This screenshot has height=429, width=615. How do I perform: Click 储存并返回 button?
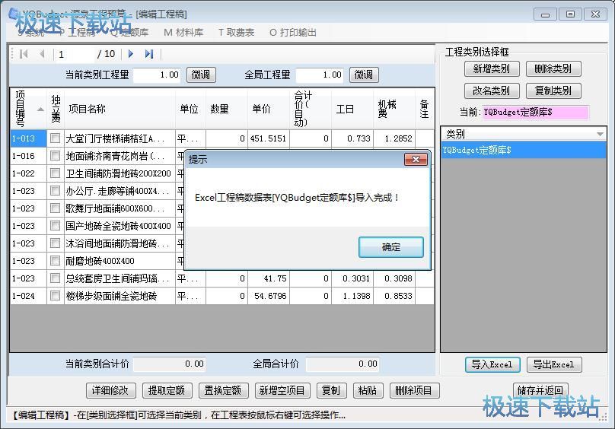click(x=540, y=390)
